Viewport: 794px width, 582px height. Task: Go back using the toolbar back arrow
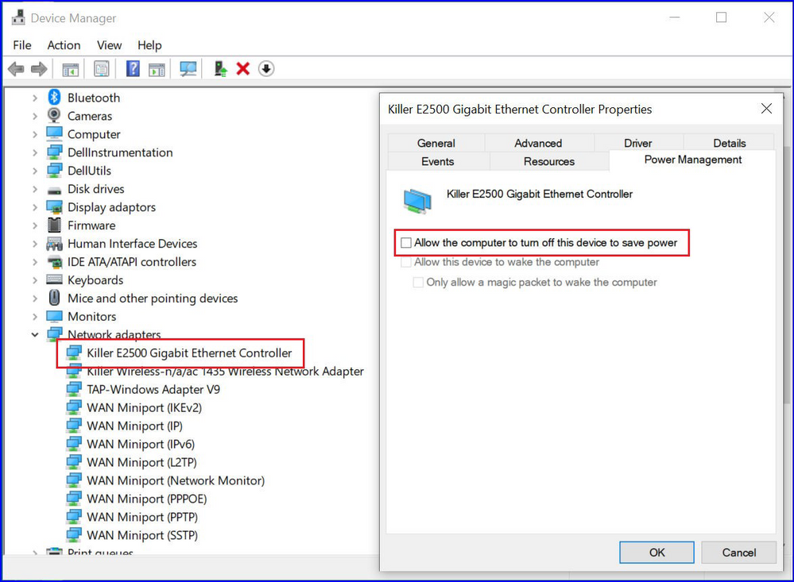point(16,69)
